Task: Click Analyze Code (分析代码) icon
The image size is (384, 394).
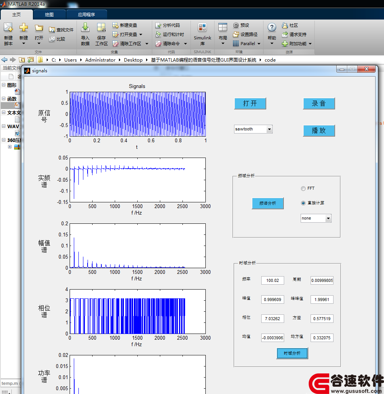Action: pos(158,25)
